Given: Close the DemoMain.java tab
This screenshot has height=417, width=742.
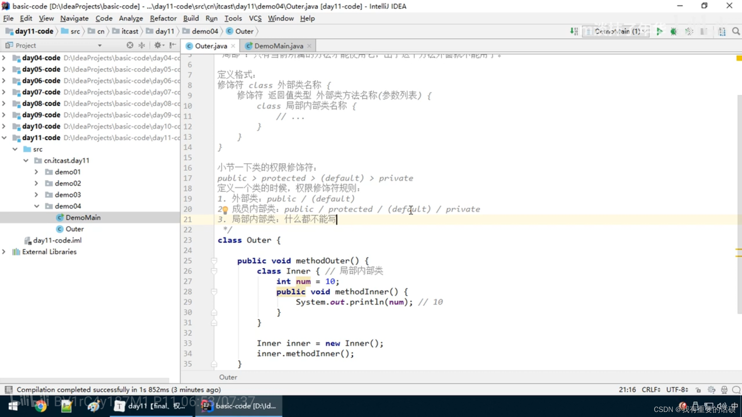Looking at the screenshot, I should (309, 46).
